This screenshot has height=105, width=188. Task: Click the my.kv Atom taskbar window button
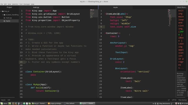click(87, 104)
